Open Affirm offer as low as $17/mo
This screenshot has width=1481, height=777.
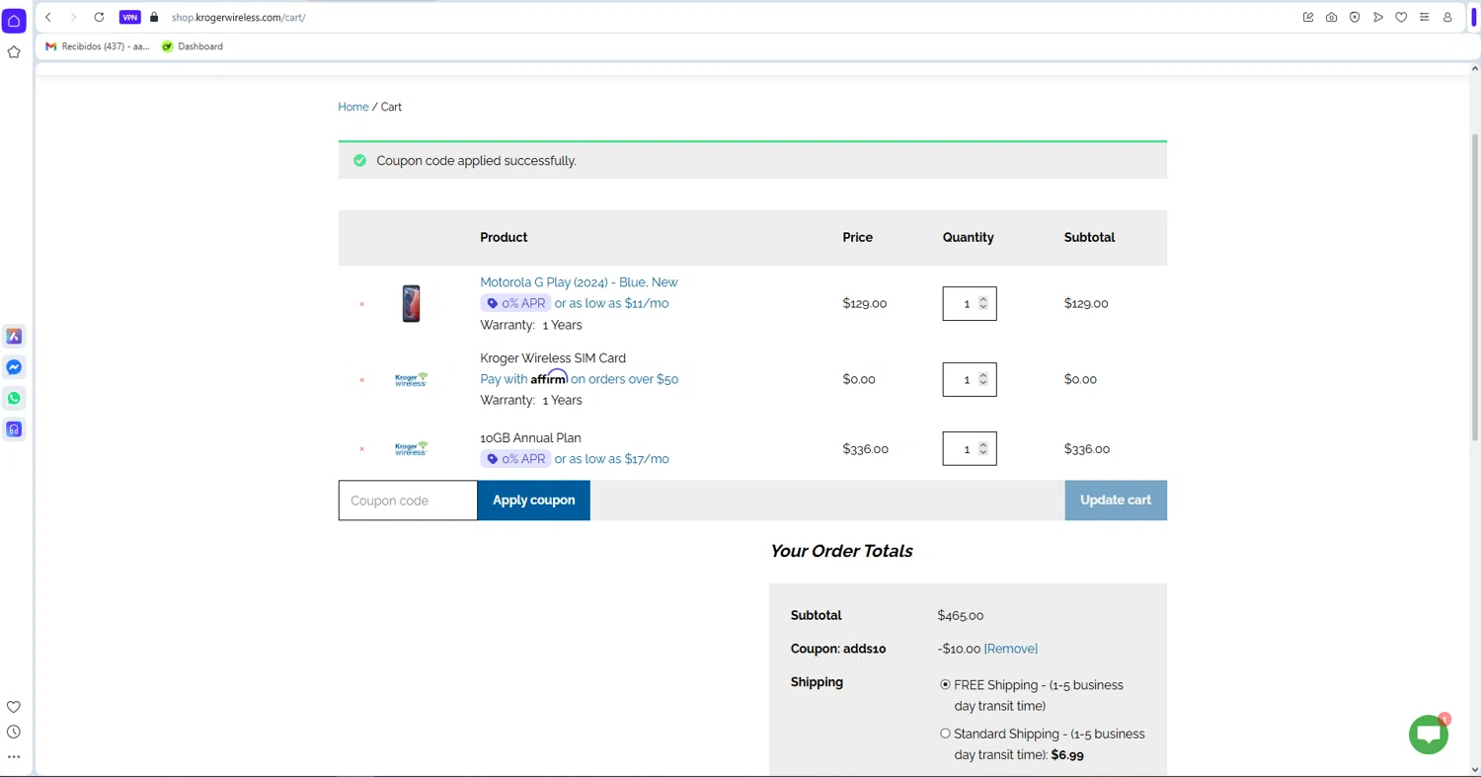pyautogui.click(x=611, y=459)
